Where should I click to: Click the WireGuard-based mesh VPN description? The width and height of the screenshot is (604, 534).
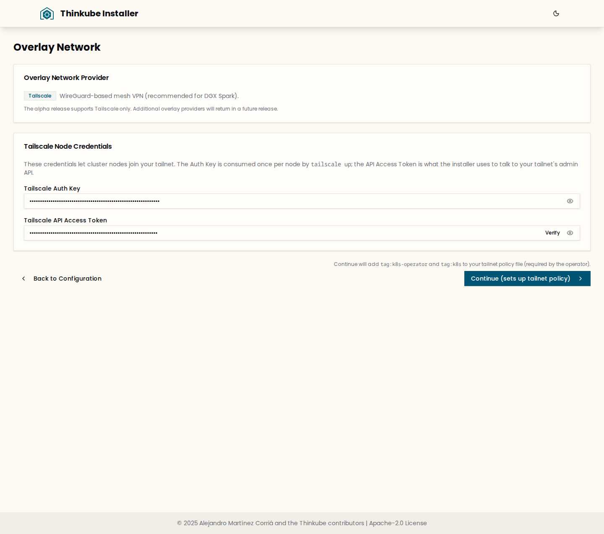tap(149, 96)
